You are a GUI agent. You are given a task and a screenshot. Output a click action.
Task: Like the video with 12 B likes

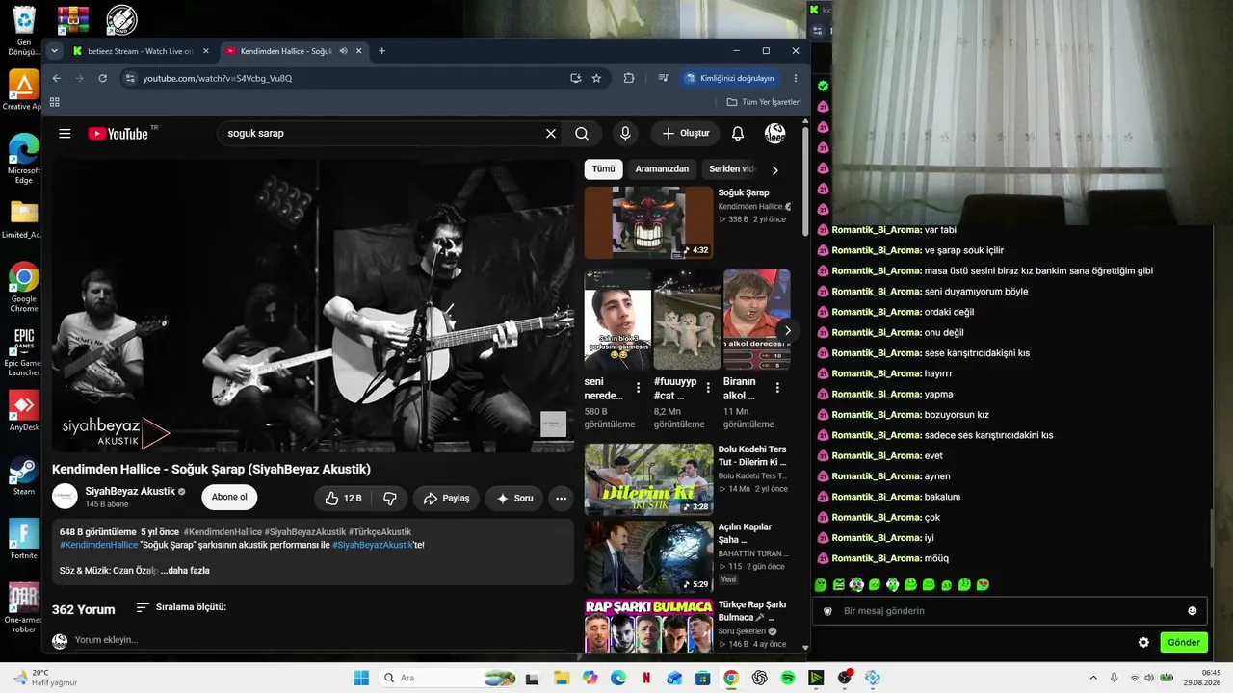pos(343,498)
